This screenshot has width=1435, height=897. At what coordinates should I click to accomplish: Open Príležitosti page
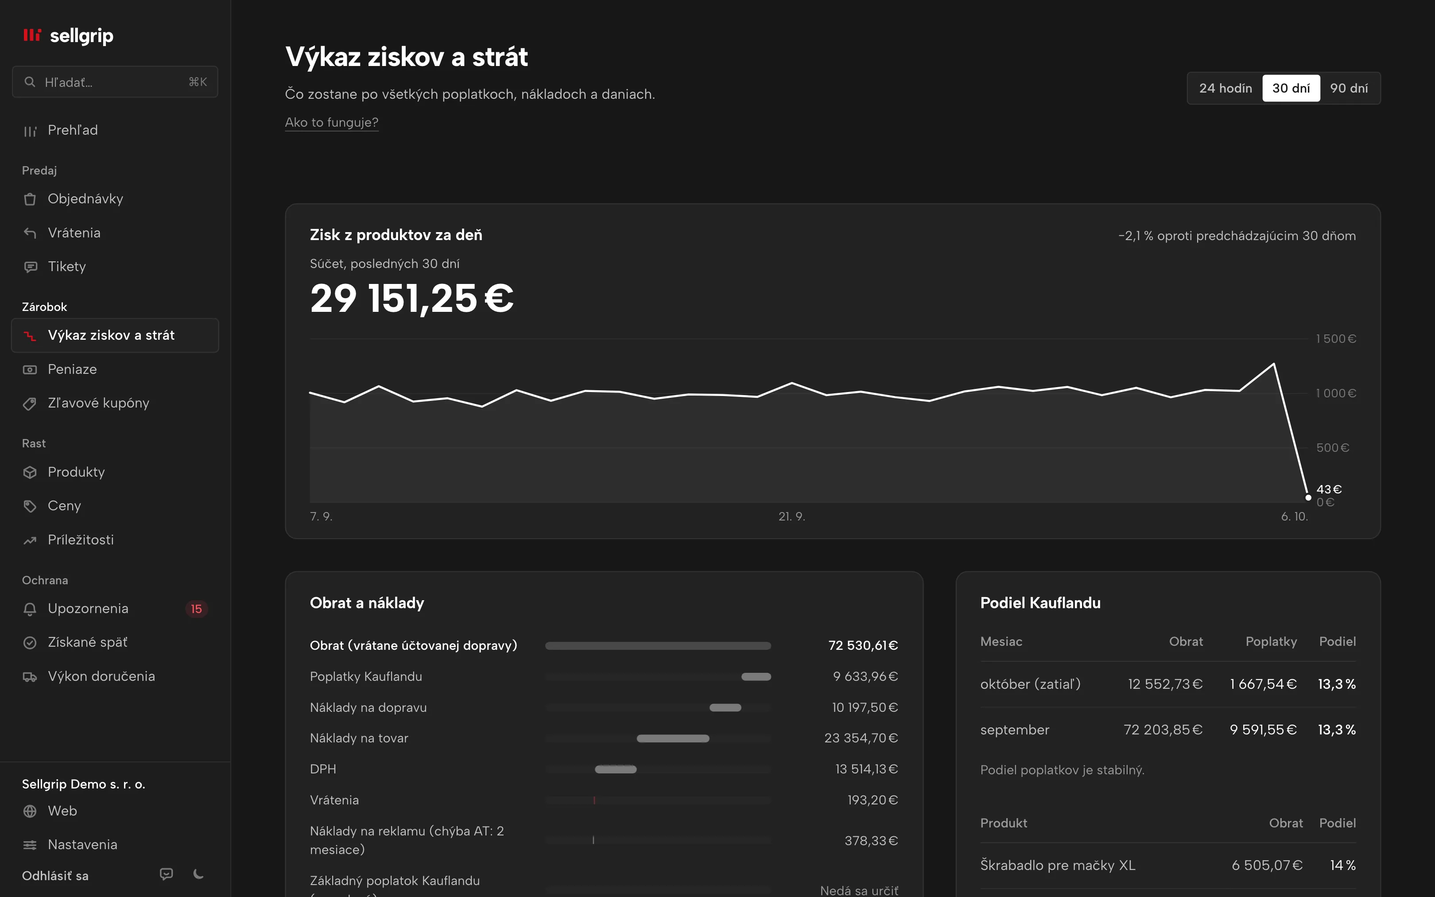[115, 540]
